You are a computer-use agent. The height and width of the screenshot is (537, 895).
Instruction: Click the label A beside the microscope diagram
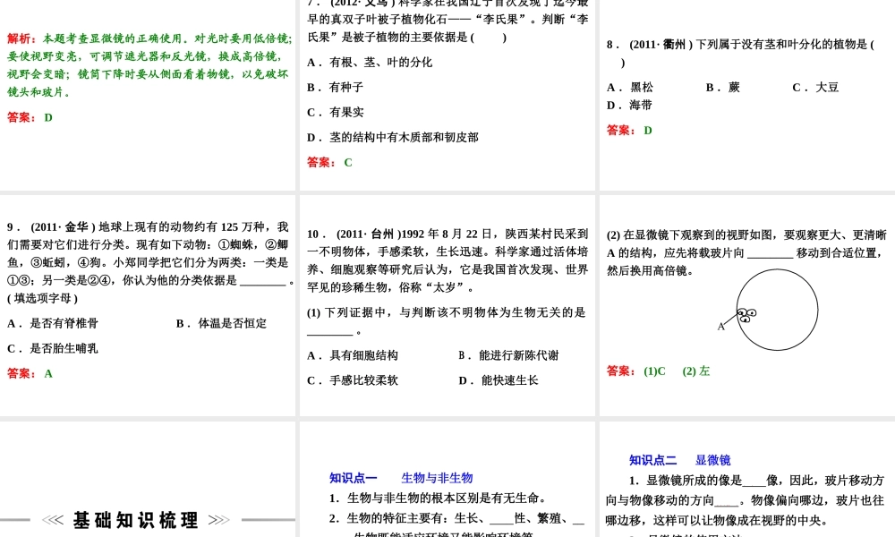720,327
